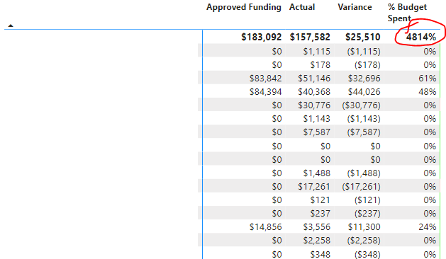This screenshot has height=259, width=446.
Task: Click Variance cell ($30,776)
Action: pos(361,105)
